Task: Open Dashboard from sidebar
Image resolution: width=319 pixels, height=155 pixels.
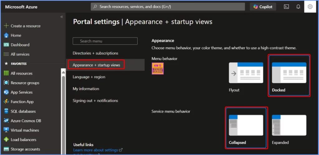Action: point(20,45)
